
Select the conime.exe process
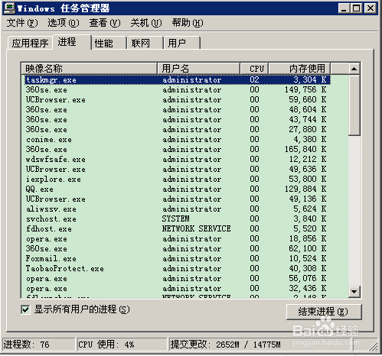(x=178, y=139)
